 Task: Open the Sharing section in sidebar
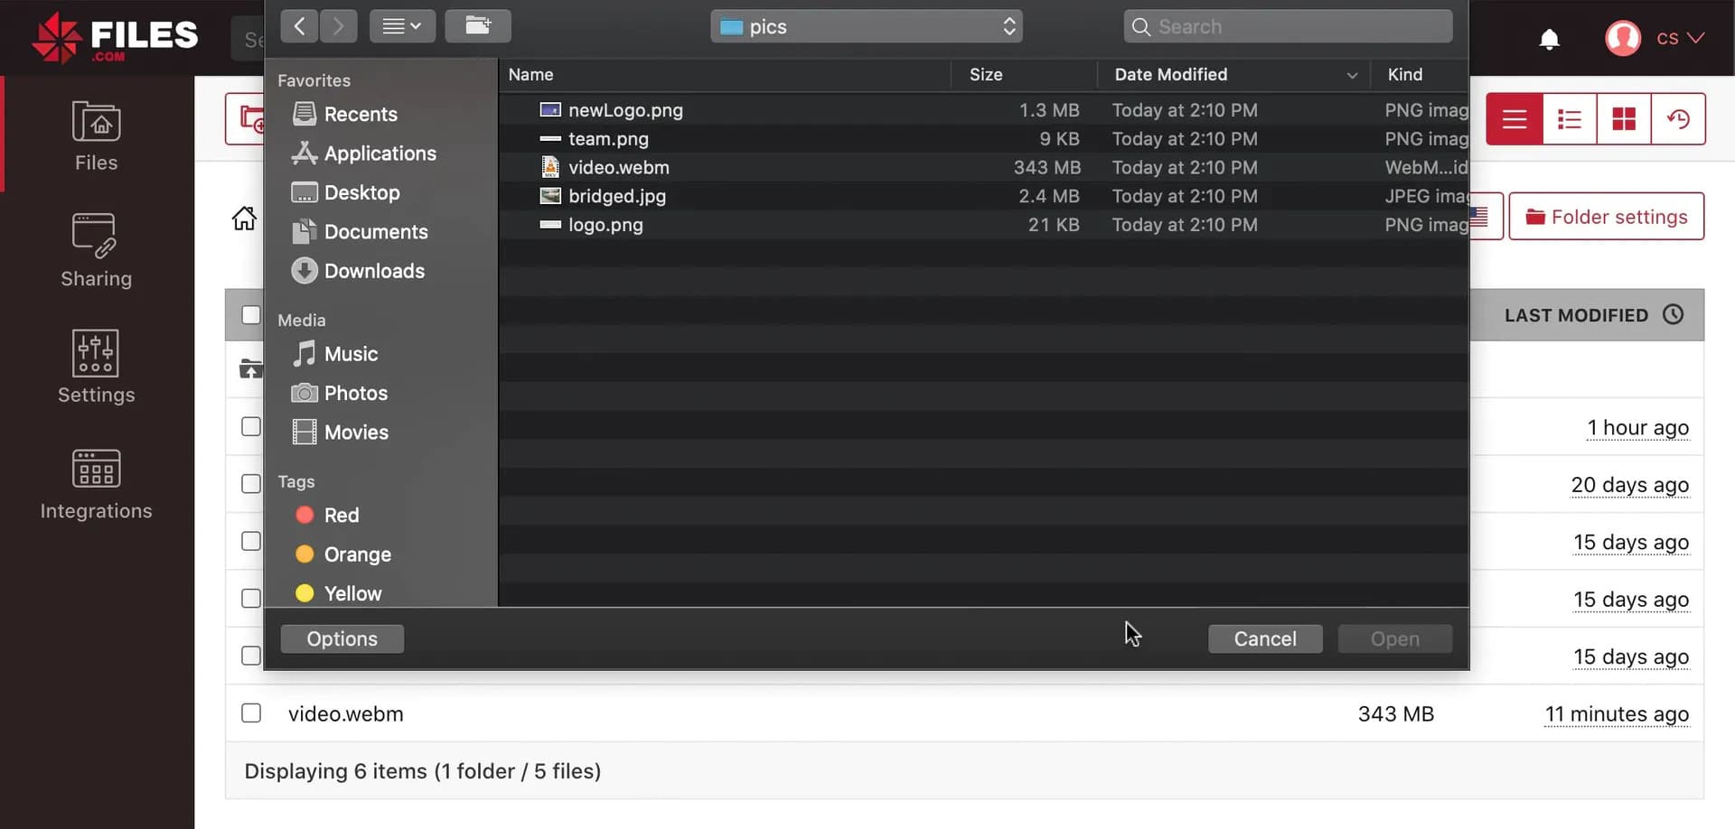pos(96,251)
